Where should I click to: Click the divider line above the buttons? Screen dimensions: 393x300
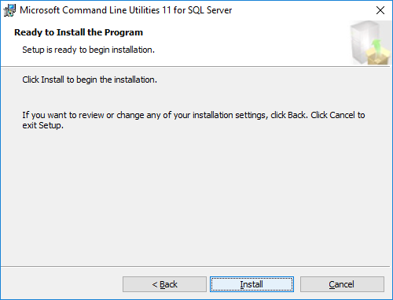(195, 267)
